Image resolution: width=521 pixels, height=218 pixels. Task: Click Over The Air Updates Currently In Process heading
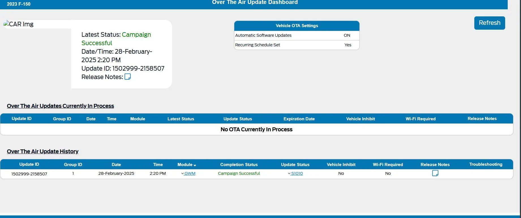tap(61, 106)
